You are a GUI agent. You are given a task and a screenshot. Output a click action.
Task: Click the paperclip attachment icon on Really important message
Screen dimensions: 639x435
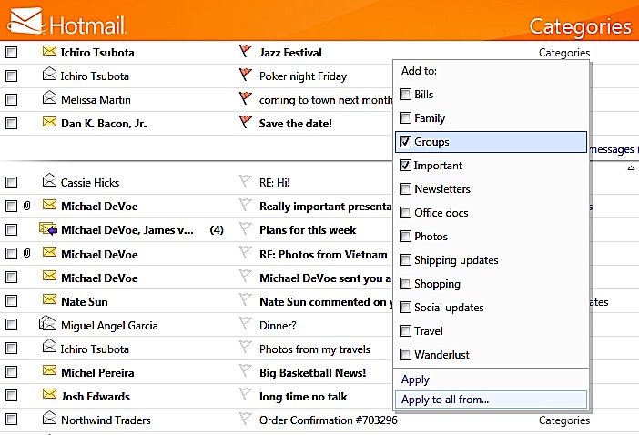(x=27, y=207)
